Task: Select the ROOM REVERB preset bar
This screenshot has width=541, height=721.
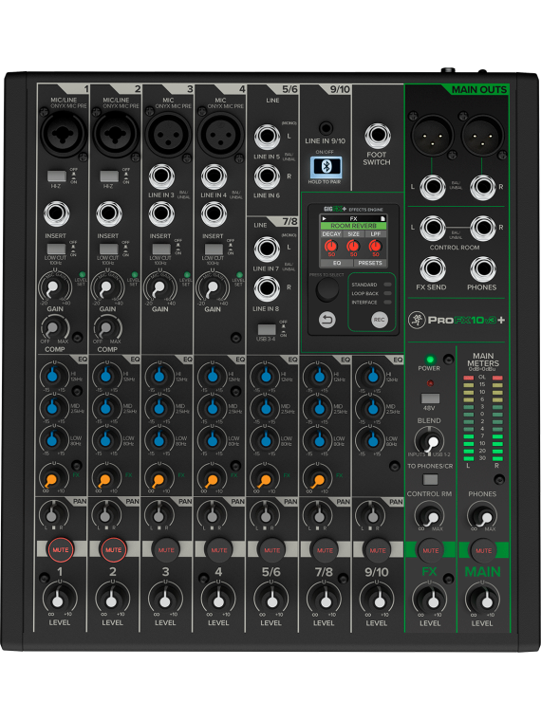Action: pos(353,226)
